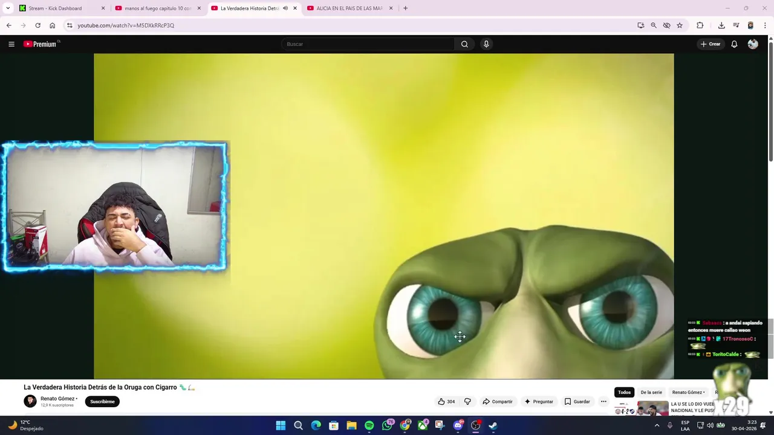Go back in browser history

(x=8, y=25)
